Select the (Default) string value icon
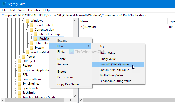175x103 pixels. tap(82, 27)
